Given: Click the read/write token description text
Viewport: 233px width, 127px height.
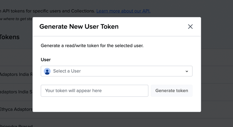Looking at the screenshot, I should pos(92,46).
